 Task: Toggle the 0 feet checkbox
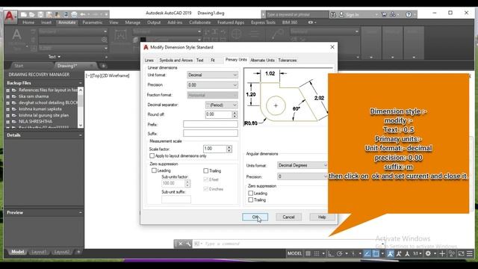pos(206,179)
